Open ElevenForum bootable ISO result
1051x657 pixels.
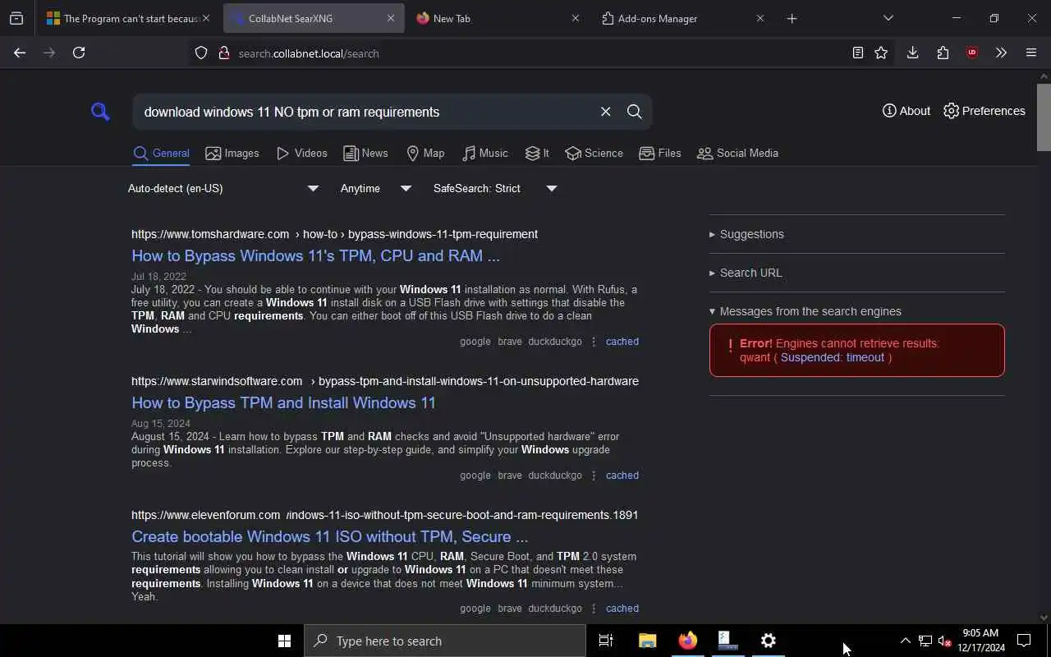[x=329, y=536]
